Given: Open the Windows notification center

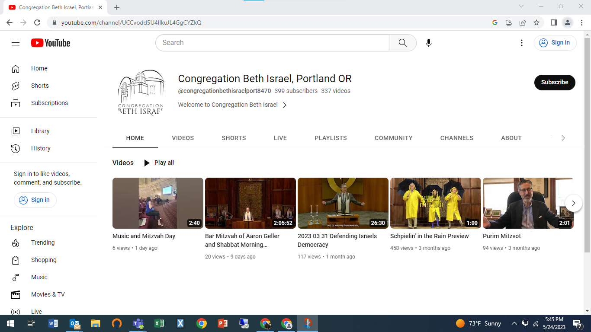Looking at the screenshot, I should pos(578,323).
